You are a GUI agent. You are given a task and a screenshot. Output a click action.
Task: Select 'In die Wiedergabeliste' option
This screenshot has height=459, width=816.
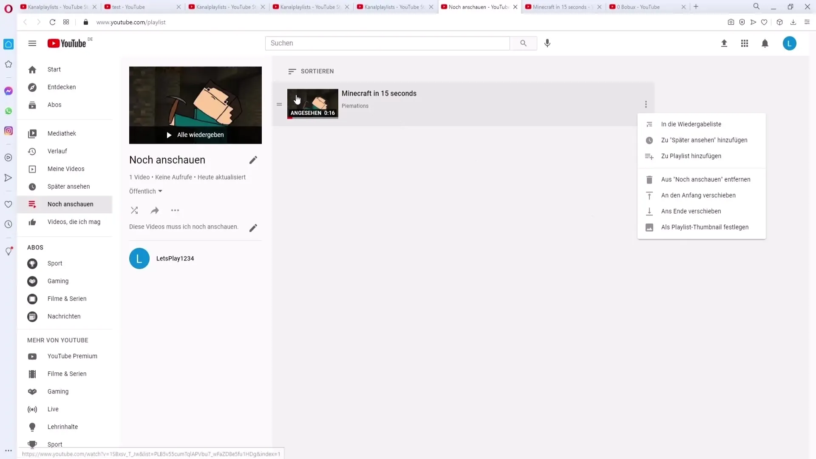(691, 124)
